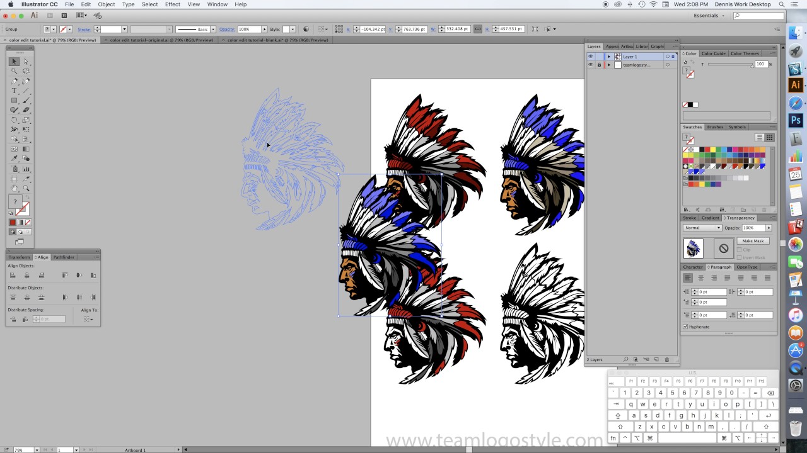
Task: Click the Change Screen Mode icon
Action: (20, 242)
